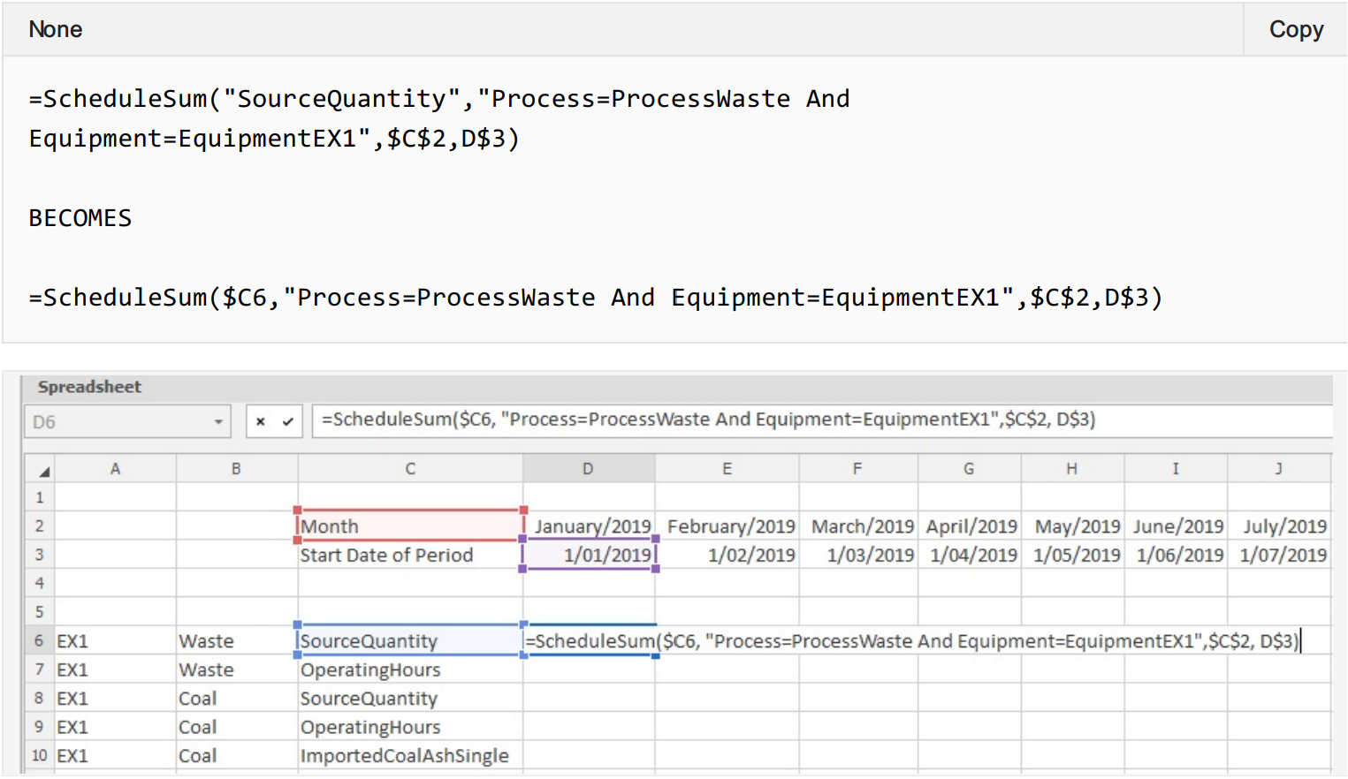Screen dimensions: 1348x779
Task: Select column C header
Action: (410, 469)
